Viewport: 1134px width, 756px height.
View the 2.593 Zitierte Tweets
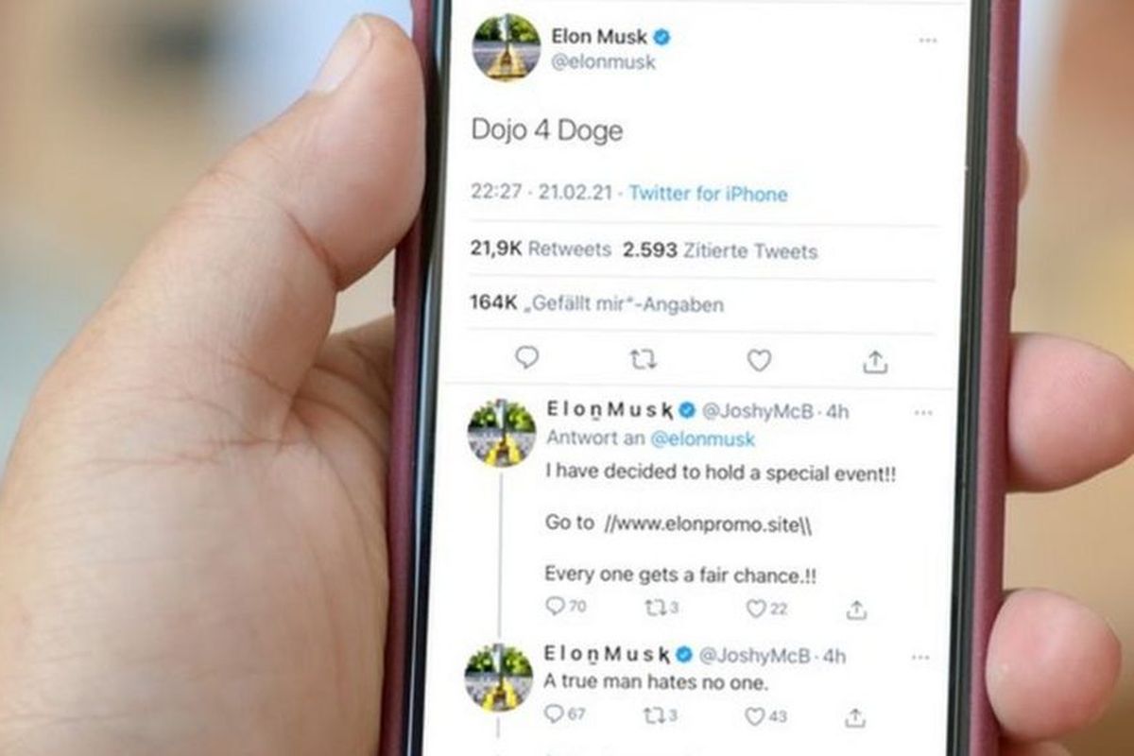tap(720, 250)
